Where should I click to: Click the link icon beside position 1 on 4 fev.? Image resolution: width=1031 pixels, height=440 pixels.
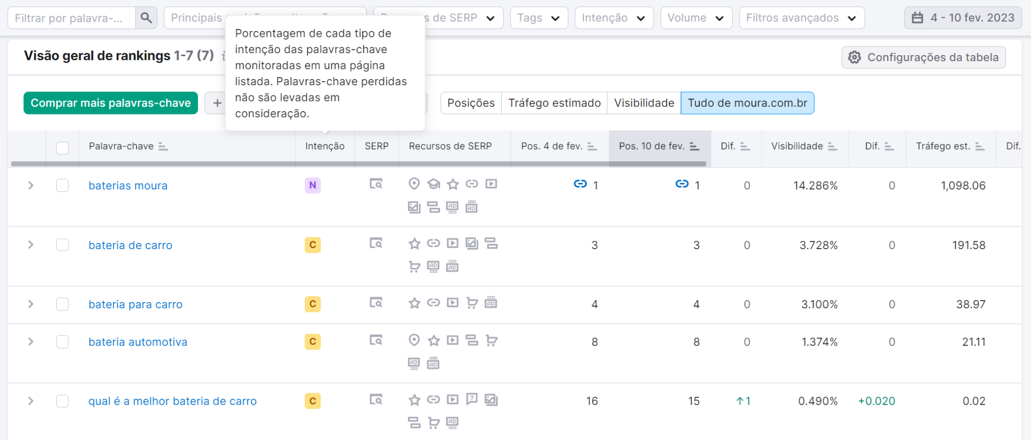[580, 184]
